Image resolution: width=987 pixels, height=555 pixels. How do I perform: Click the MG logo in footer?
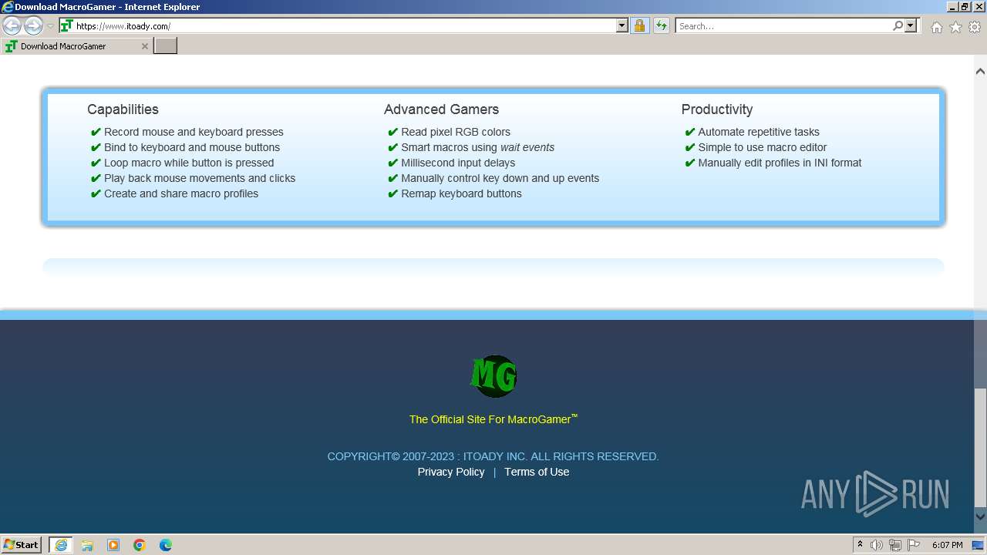[493, 376]
